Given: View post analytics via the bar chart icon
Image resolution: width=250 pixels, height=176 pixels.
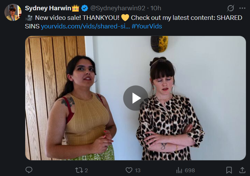Looking at the screenshot, I should click(x=179, y=170).
